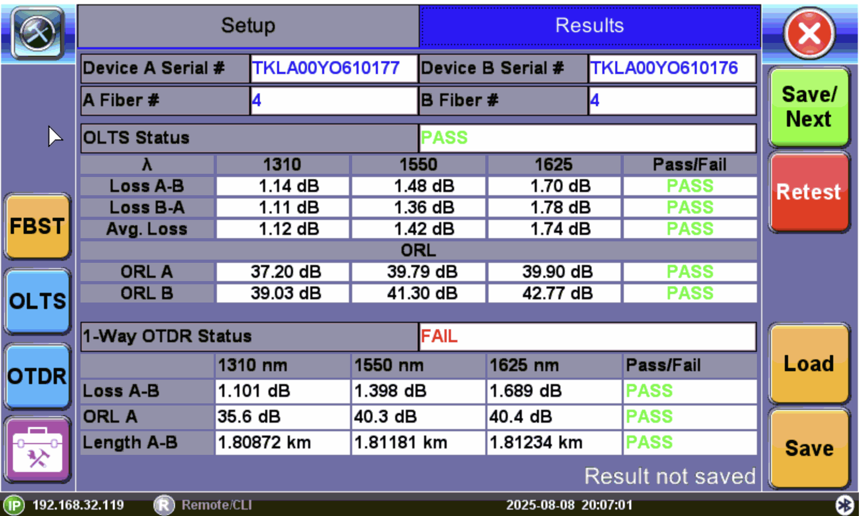Open the tools icon at top left
The width and height of the screenshot is (860, 516).
(x=38, y=33)
